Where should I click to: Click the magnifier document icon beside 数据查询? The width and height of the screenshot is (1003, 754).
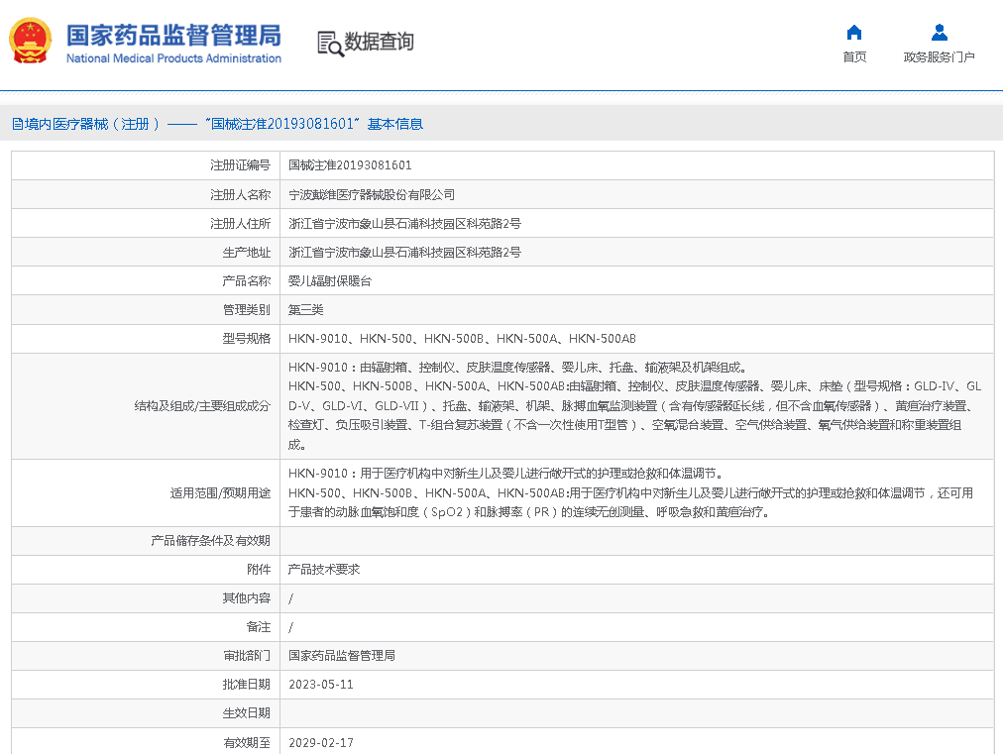tap(327, 44)
